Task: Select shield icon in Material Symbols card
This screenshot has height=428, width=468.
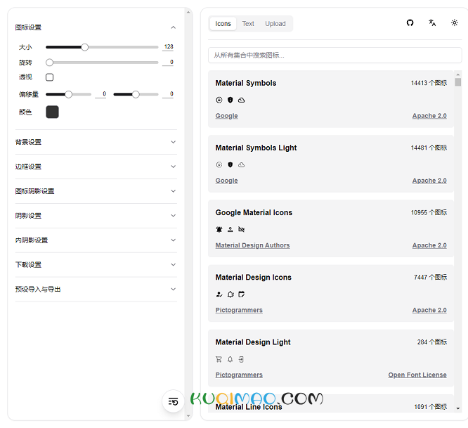Action: tap(230, 100)
